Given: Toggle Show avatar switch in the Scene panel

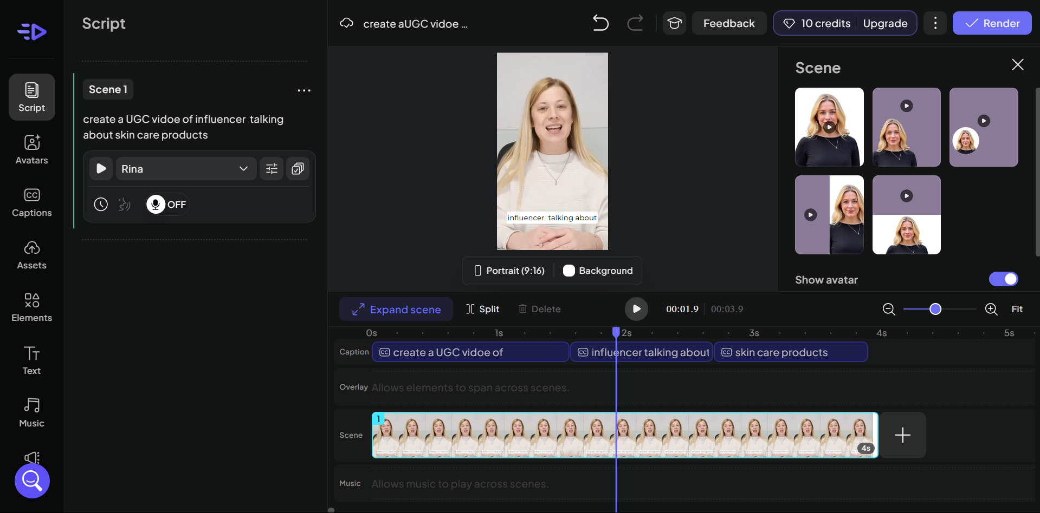Looking at the screenshot, I should [1004, 279].
